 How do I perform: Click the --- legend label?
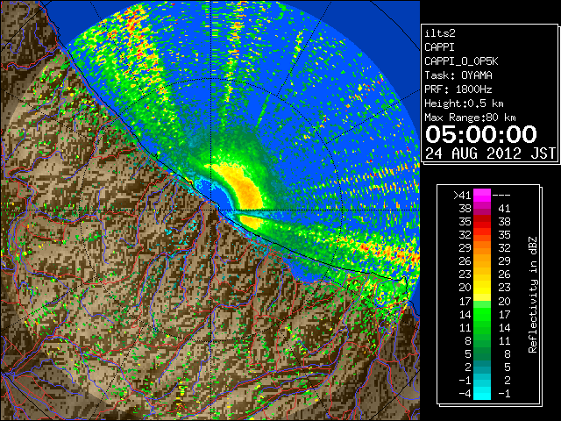coord(501,196)
